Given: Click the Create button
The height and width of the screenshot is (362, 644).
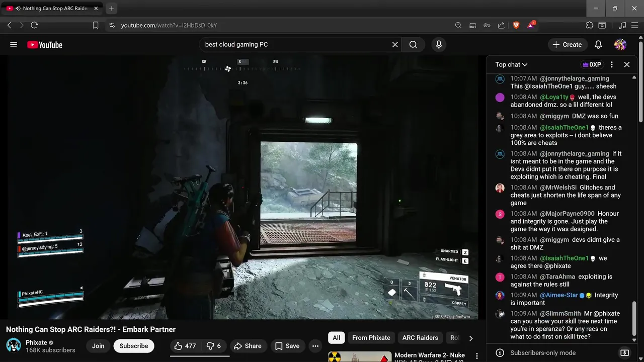Looking at the screenshot, I should point(567,45).
